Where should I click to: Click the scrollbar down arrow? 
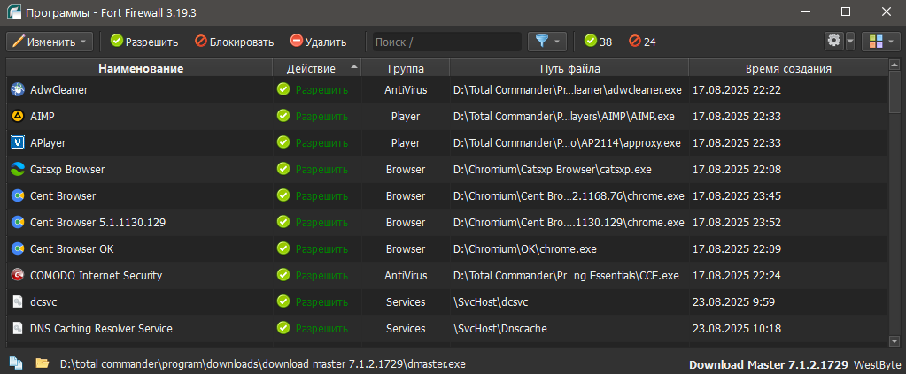coord(894,341)
